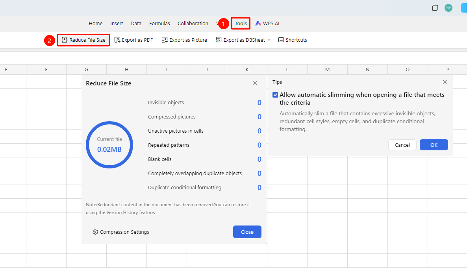Click Completely overlapping duplicate objects label
The image size is (467, 268).
point(195,173)
